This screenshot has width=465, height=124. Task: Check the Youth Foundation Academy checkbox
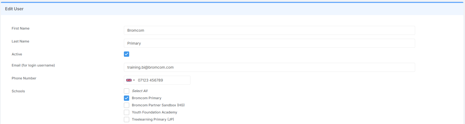coord(127,112)
